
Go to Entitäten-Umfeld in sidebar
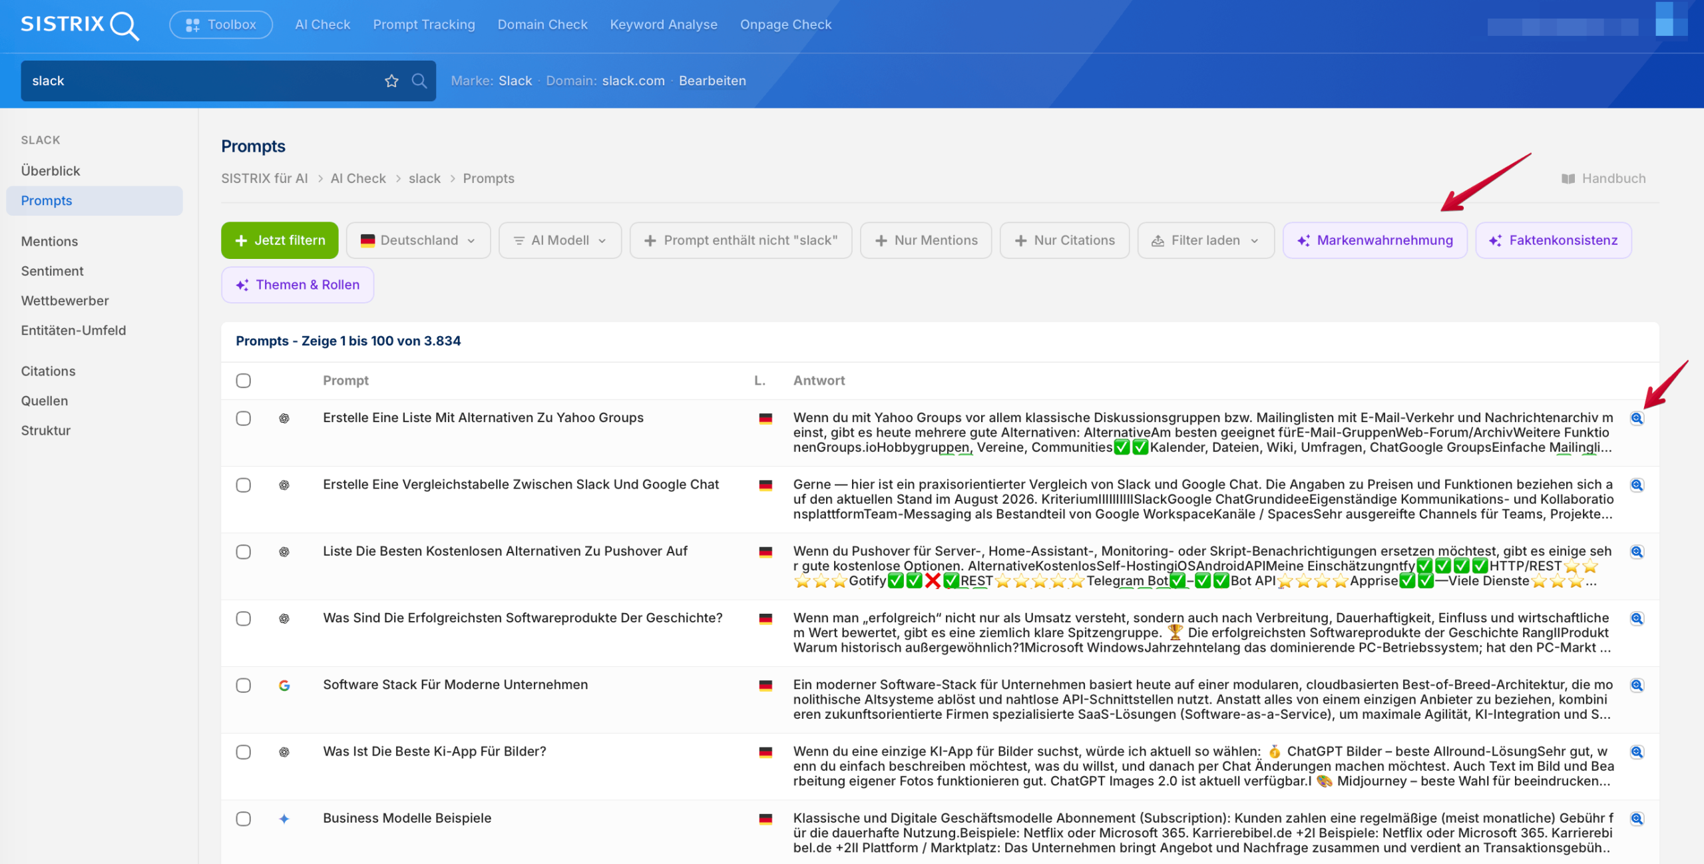pos(73,330)
